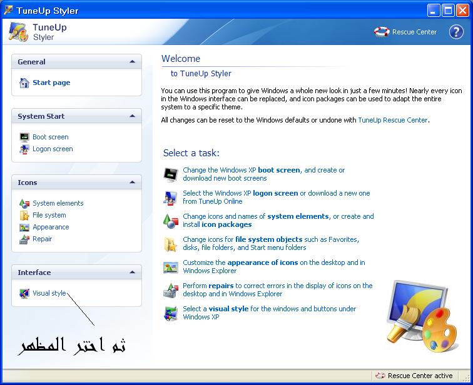Click the Visual style icon in sidebar
The width and height of the screenshot is (473, 385).
(x=24, y=293)
